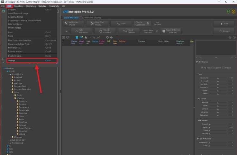Open the Transitions menu

coord(18,6)
